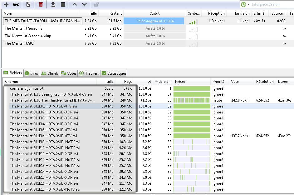Click health bars of The Mentalist.S02
294x195 pixels.
[x=194, y=44]
